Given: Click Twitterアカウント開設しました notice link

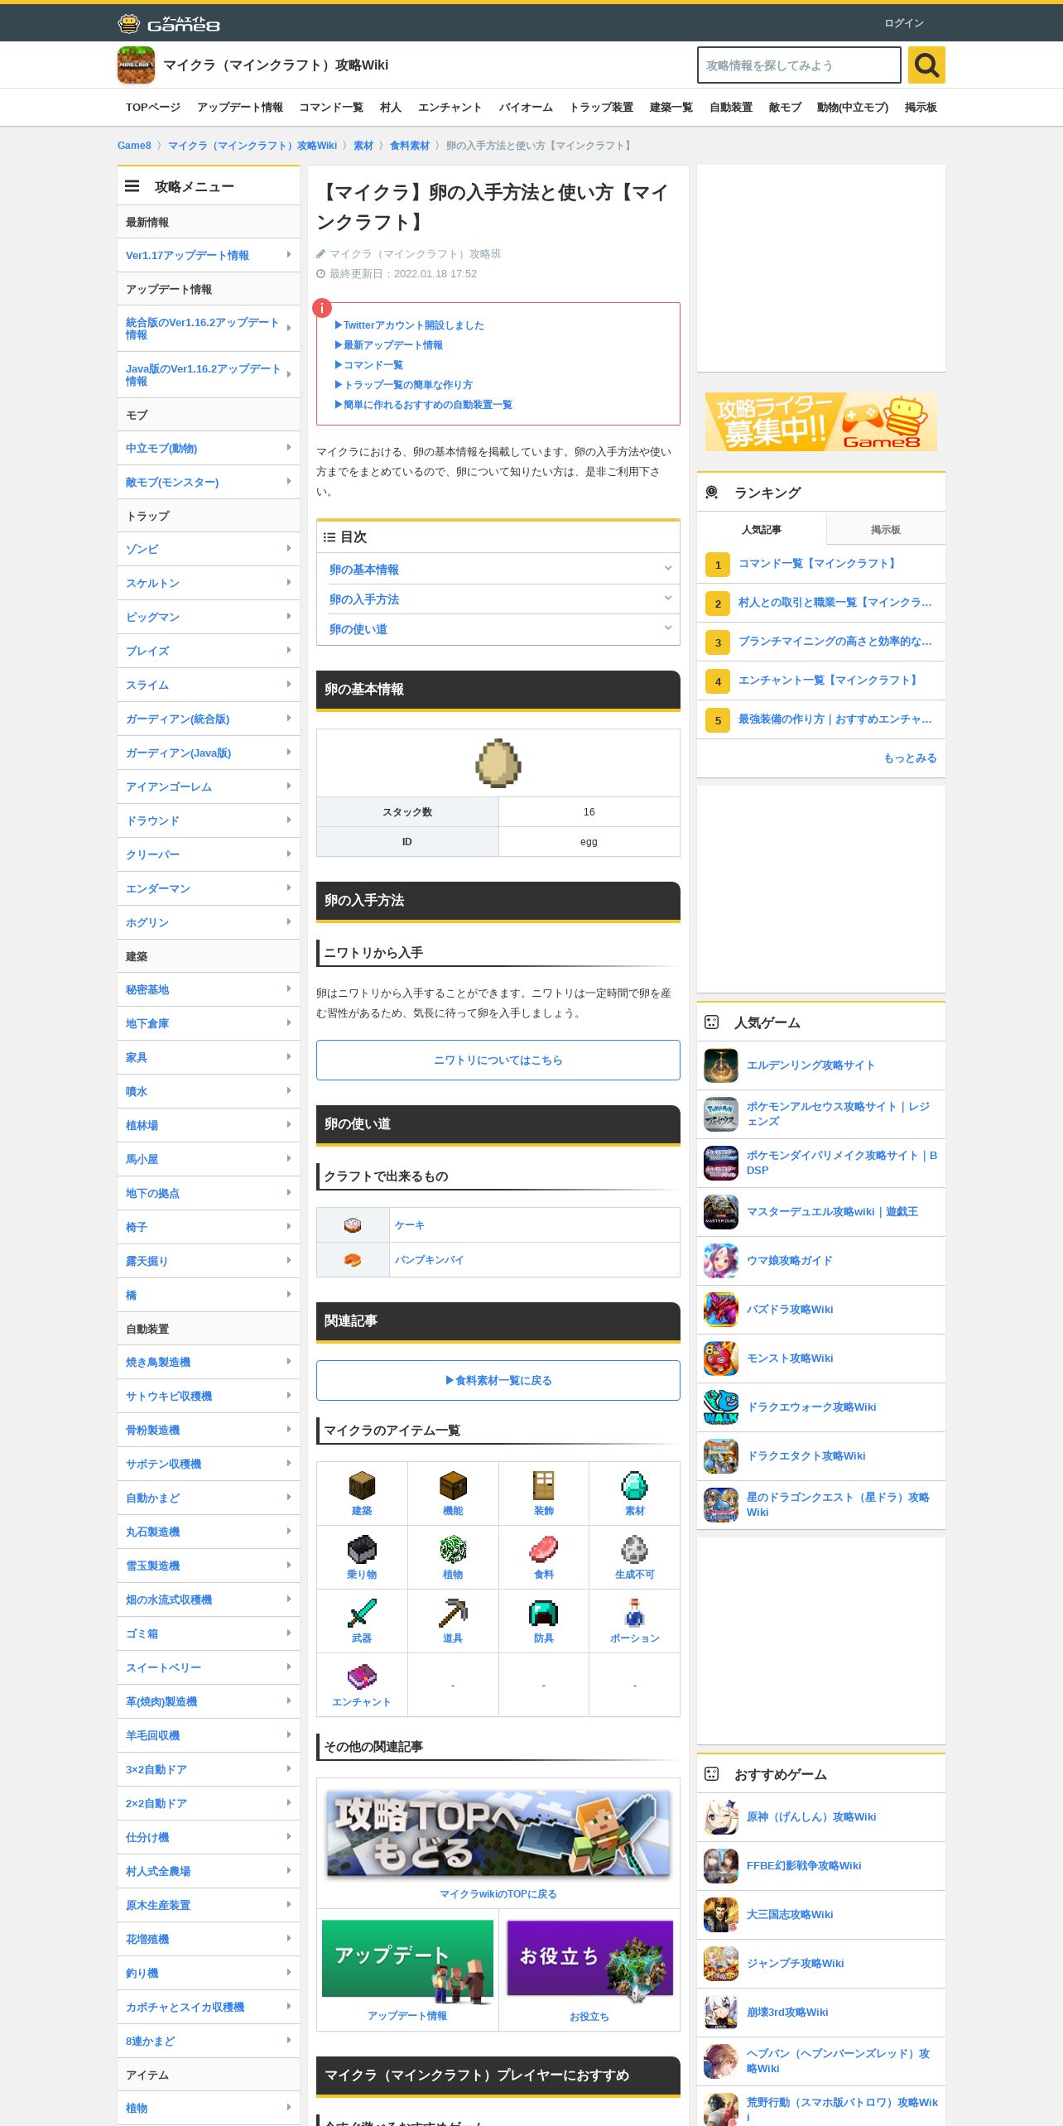Looking at the screenshot, I should 409,325.
